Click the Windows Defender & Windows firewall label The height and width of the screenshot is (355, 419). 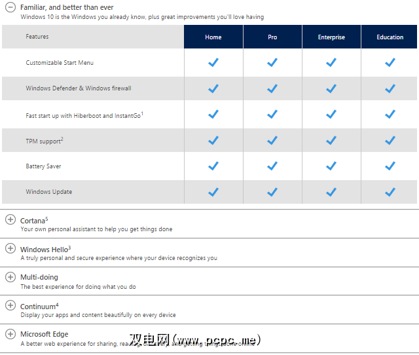point(79,88)
